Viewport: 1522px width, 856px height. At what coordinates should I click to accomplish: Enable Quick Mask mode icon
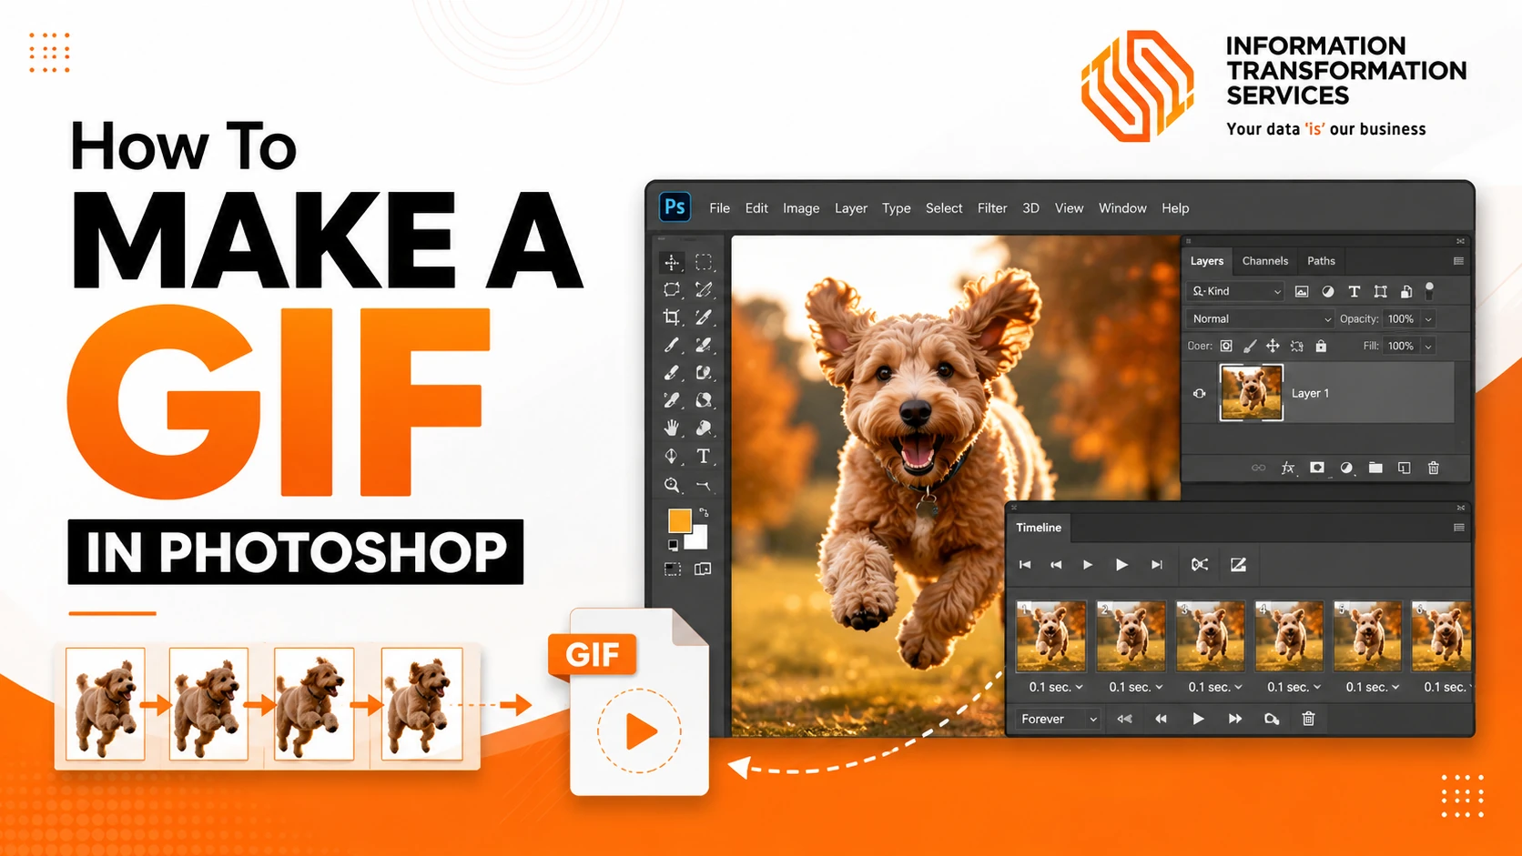click(672, 569)
